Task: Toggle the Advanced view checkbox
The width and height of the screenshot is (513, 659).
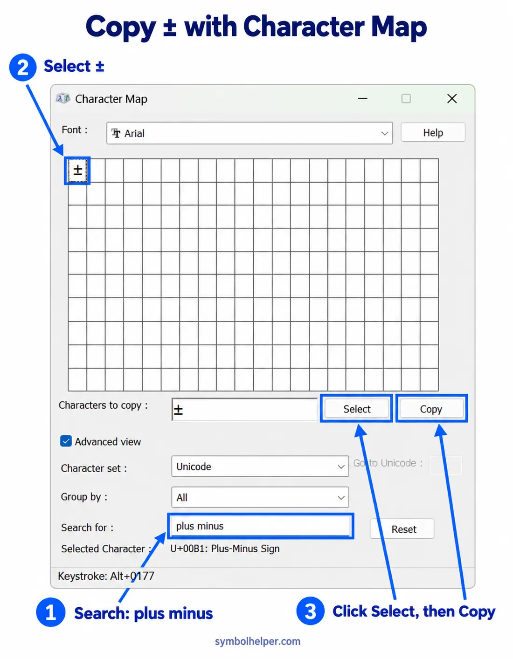Action: click(x=66, y=441)
